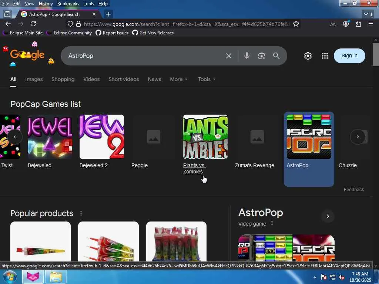379x284 pixels.
Task: Open the Peggle game entry
Action: (x=154, y=142)
